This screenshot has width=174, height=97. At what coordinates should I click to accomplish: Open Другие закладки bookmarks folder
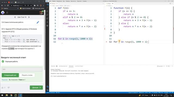tap(25, 8)
